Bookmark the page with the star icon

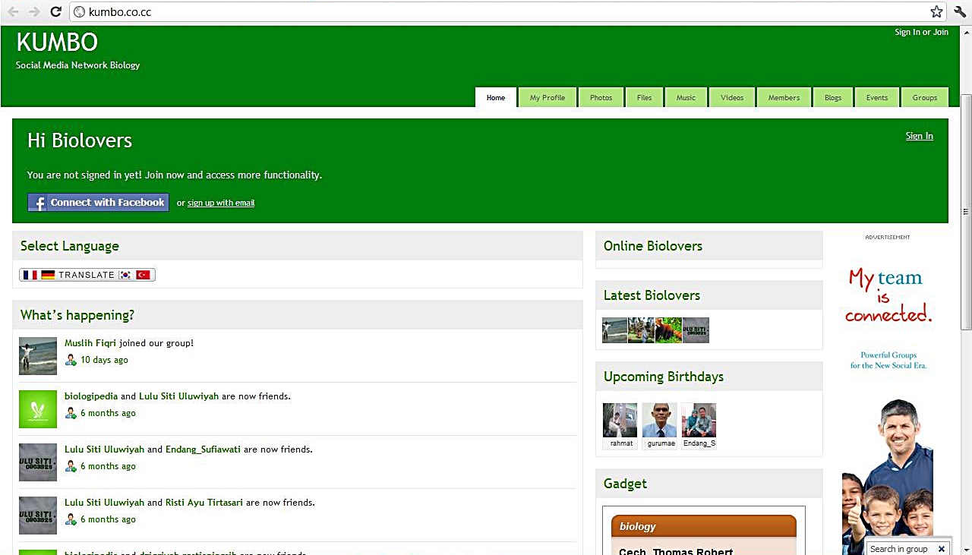click(936, 11)
